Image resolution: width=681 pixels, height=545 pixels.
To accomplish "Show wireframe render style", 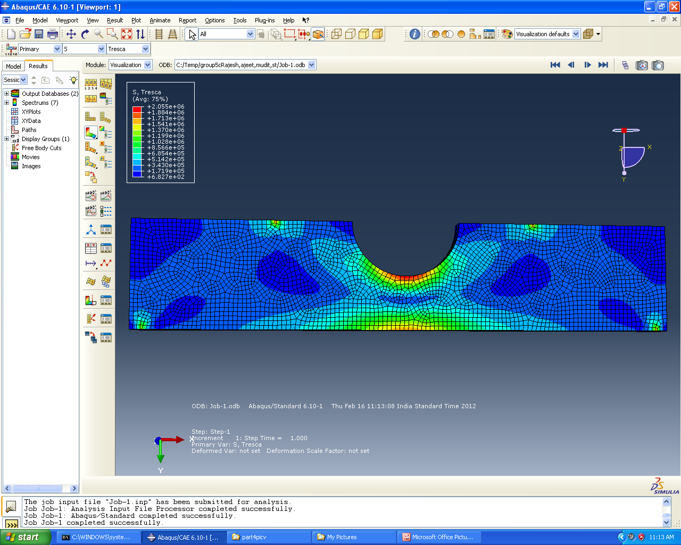I will 336,34.
